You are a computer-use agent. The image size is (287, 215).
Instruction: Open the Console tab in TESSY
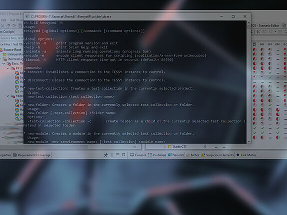[x=138, y=155]
